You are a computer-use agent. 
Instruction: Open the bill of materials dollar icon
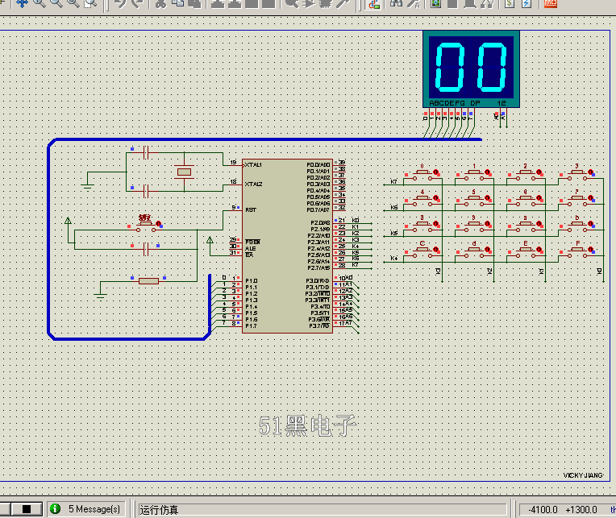point(510,3)
